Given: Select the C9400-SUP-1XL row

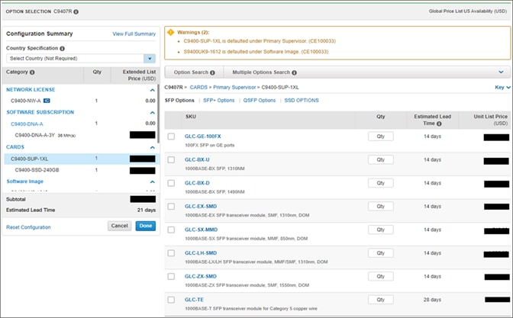Looking at the screenshot, I should coord(81,159).
